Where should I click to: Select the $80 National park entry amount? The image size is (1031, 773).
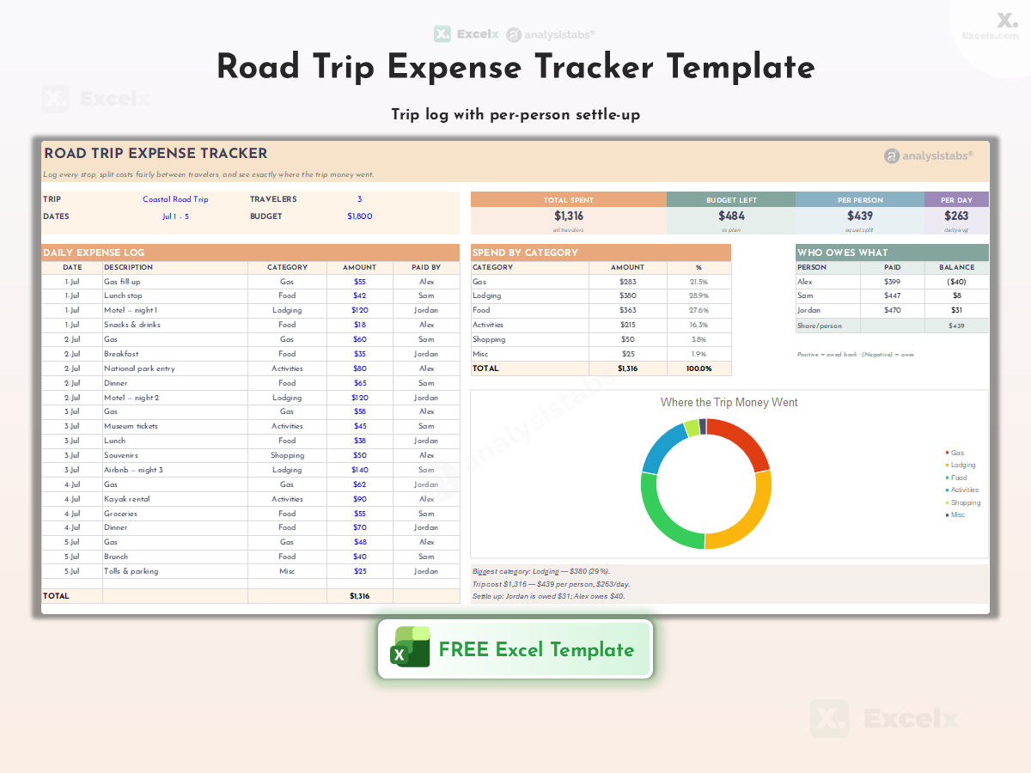click(x=360, y=368)
